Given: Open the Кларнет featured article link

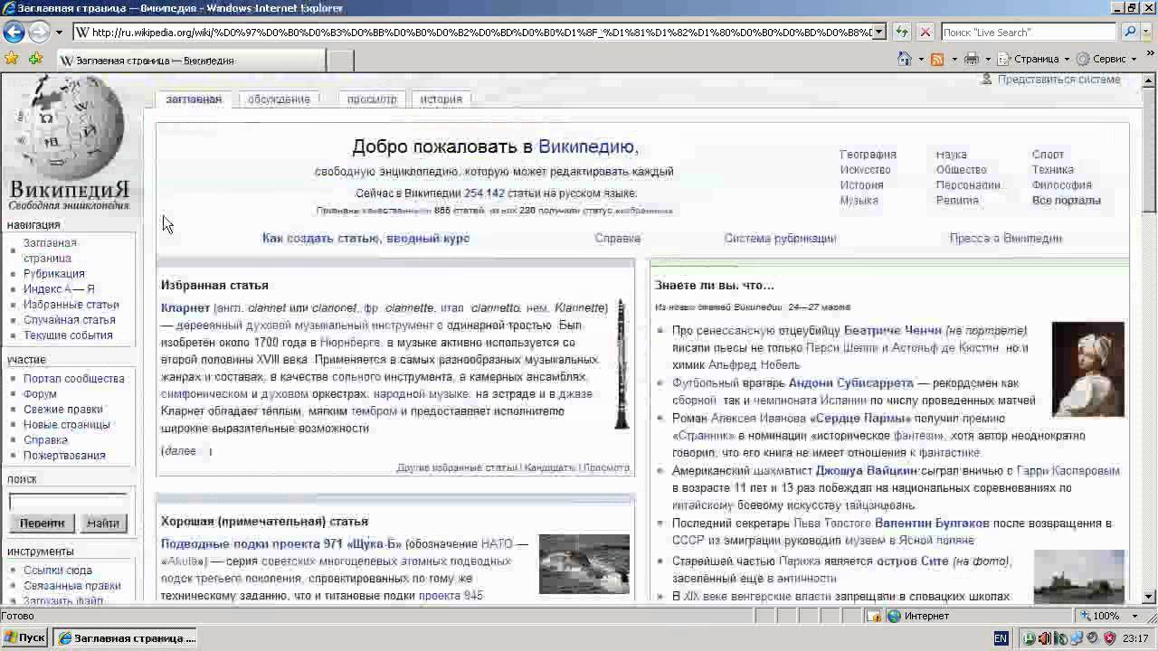Looking at the screenshot, I should point(185,308).
